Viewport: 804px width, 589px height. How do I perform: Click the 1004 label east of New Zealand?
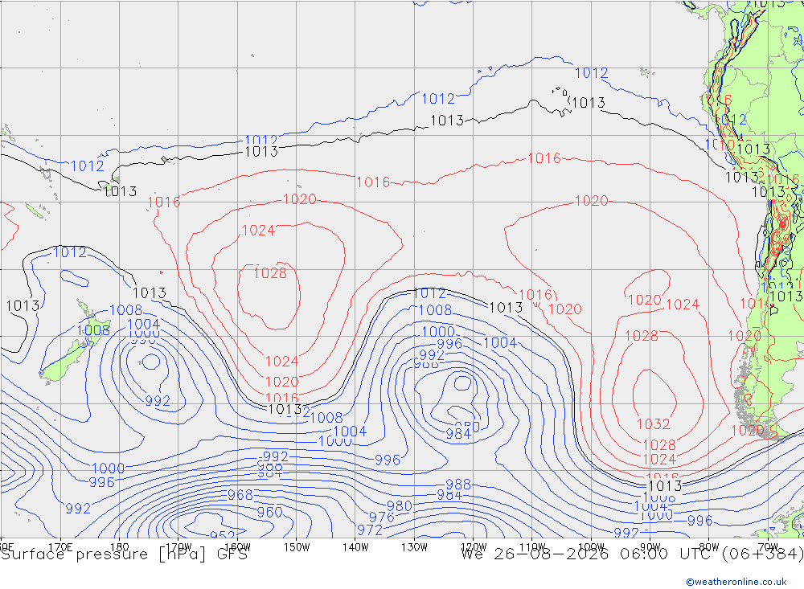[x=144, y=325]
